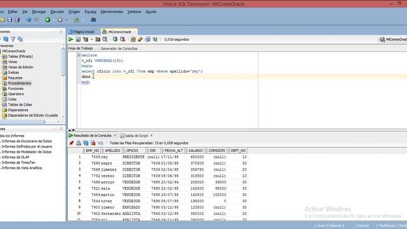Go forward with grey arrow navigation icon

pyautogui.click(x=60, y=20)
